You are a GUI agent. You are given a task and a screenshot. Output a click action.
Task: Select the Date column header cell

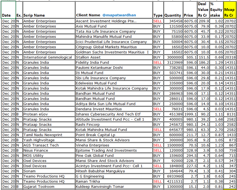pos(8,10)
